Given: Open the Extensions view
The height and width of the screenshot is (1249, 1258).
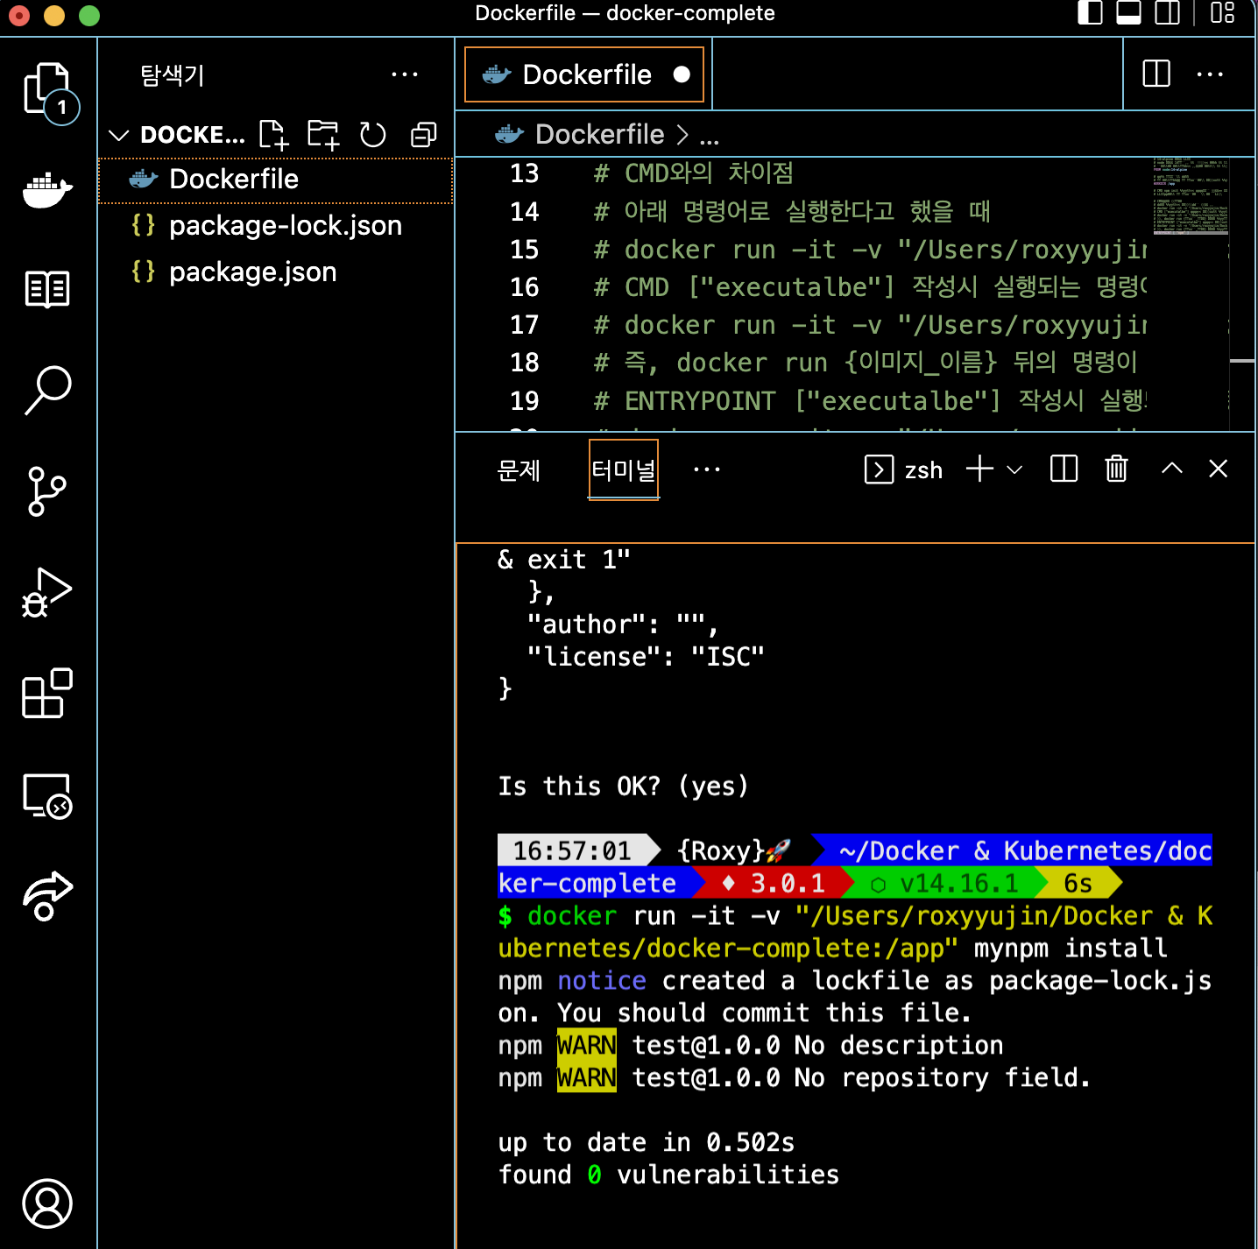Looking at the screenshot, I should coord(48,694).
